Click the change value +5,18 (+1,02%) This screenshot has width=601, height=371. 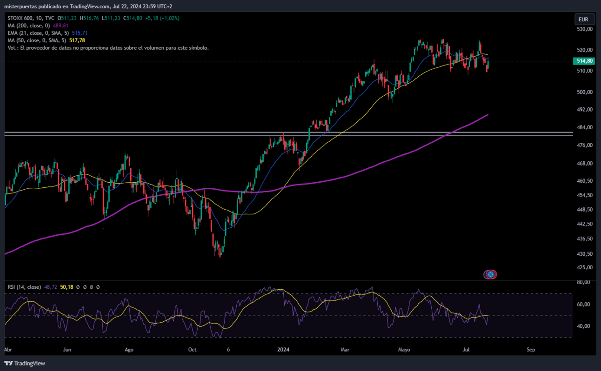pyautogui.click(x=162, y=18)
